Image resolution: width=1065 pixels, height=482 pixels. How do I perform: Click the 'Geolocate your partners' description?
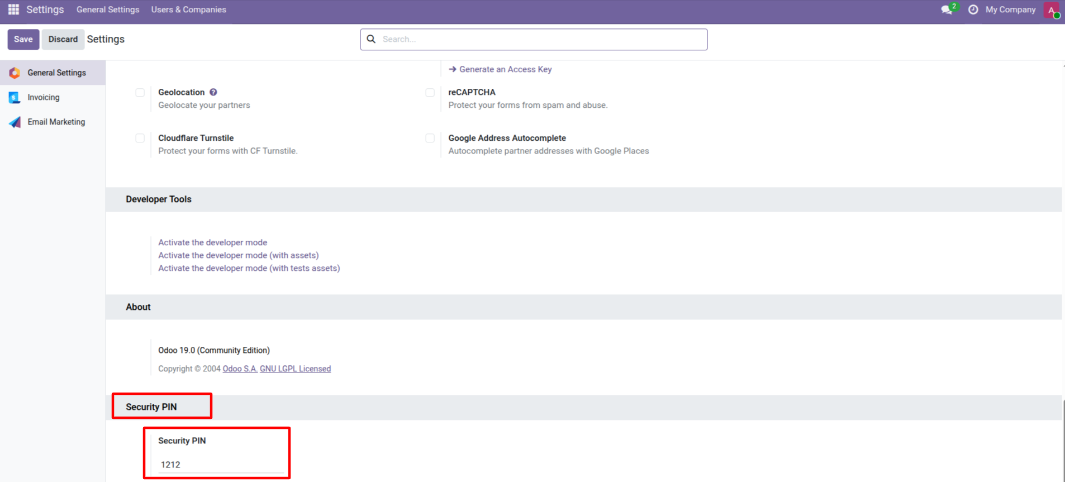(204, 105)
